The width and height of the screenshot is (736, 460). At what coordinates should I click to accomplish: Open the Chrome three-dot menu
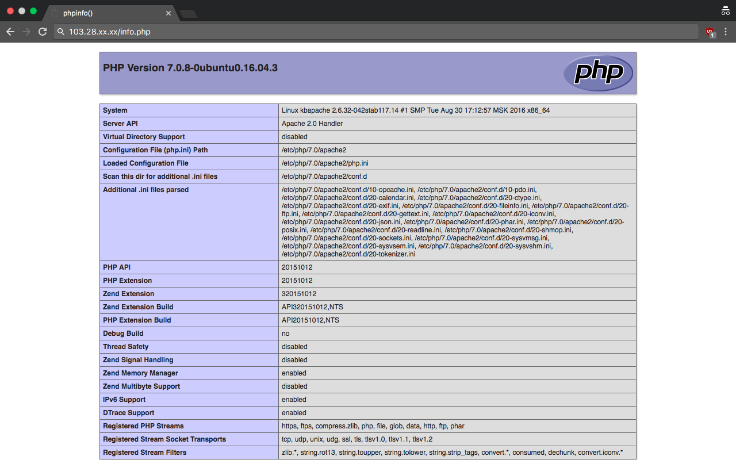(726, 32)
